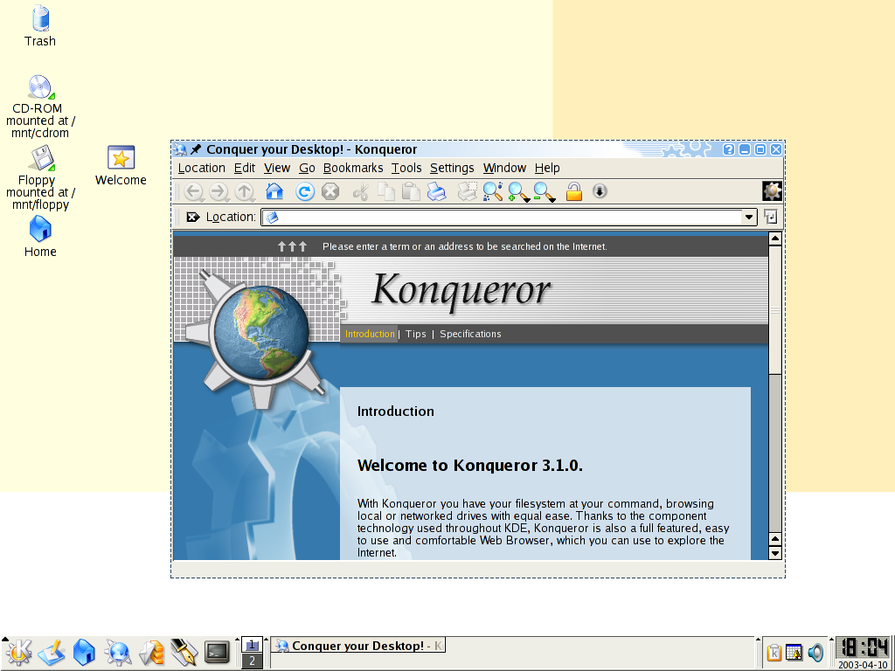The image size is (895, 671).
Task: Click the Paste clipboard icon
Action: [411, 191]
